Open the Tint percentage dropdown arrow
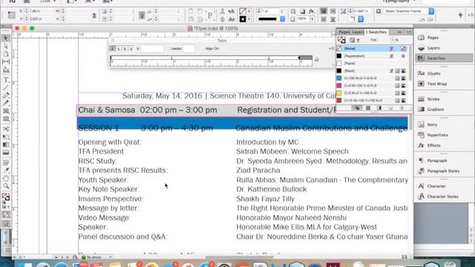Image resolution: width=475 pixels, height=267 pixels. coord(393,40)
